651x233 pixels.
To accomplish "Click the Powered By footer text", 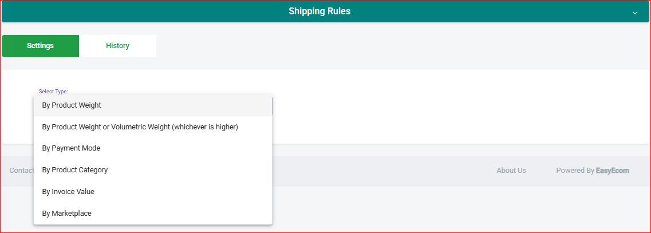I will click(575, 170).
